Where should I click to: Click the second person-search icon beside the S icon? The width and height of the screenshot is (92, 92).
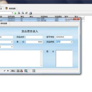[23, 13]
